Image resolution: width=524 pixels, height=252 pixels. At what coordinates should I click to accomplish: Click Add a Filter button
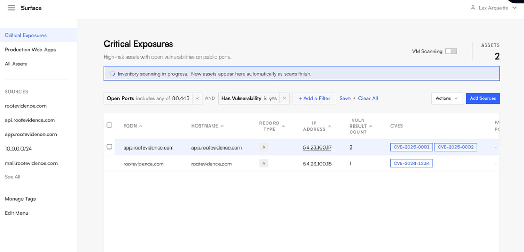(314, 98)
